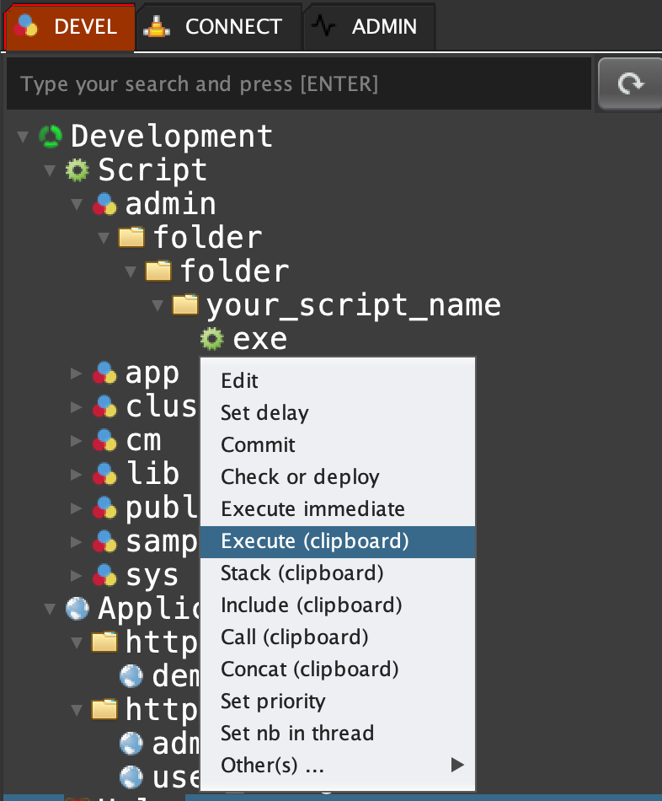The image size is (662, 801).
Task: Click the gear icon beside exe
Action: [212, 339]
